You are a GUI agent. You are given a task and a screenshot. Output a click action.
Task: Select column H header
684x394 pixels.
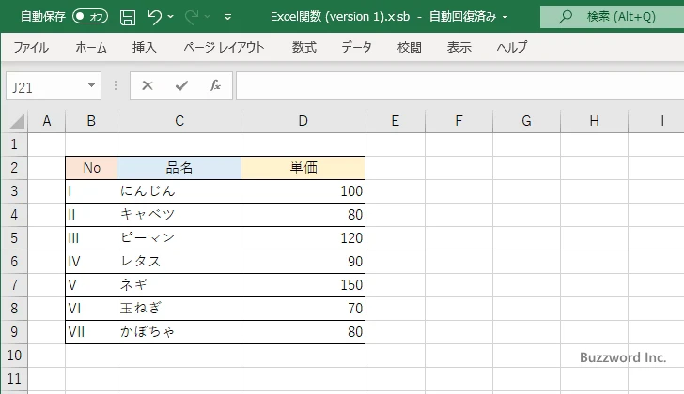point(594,121)
